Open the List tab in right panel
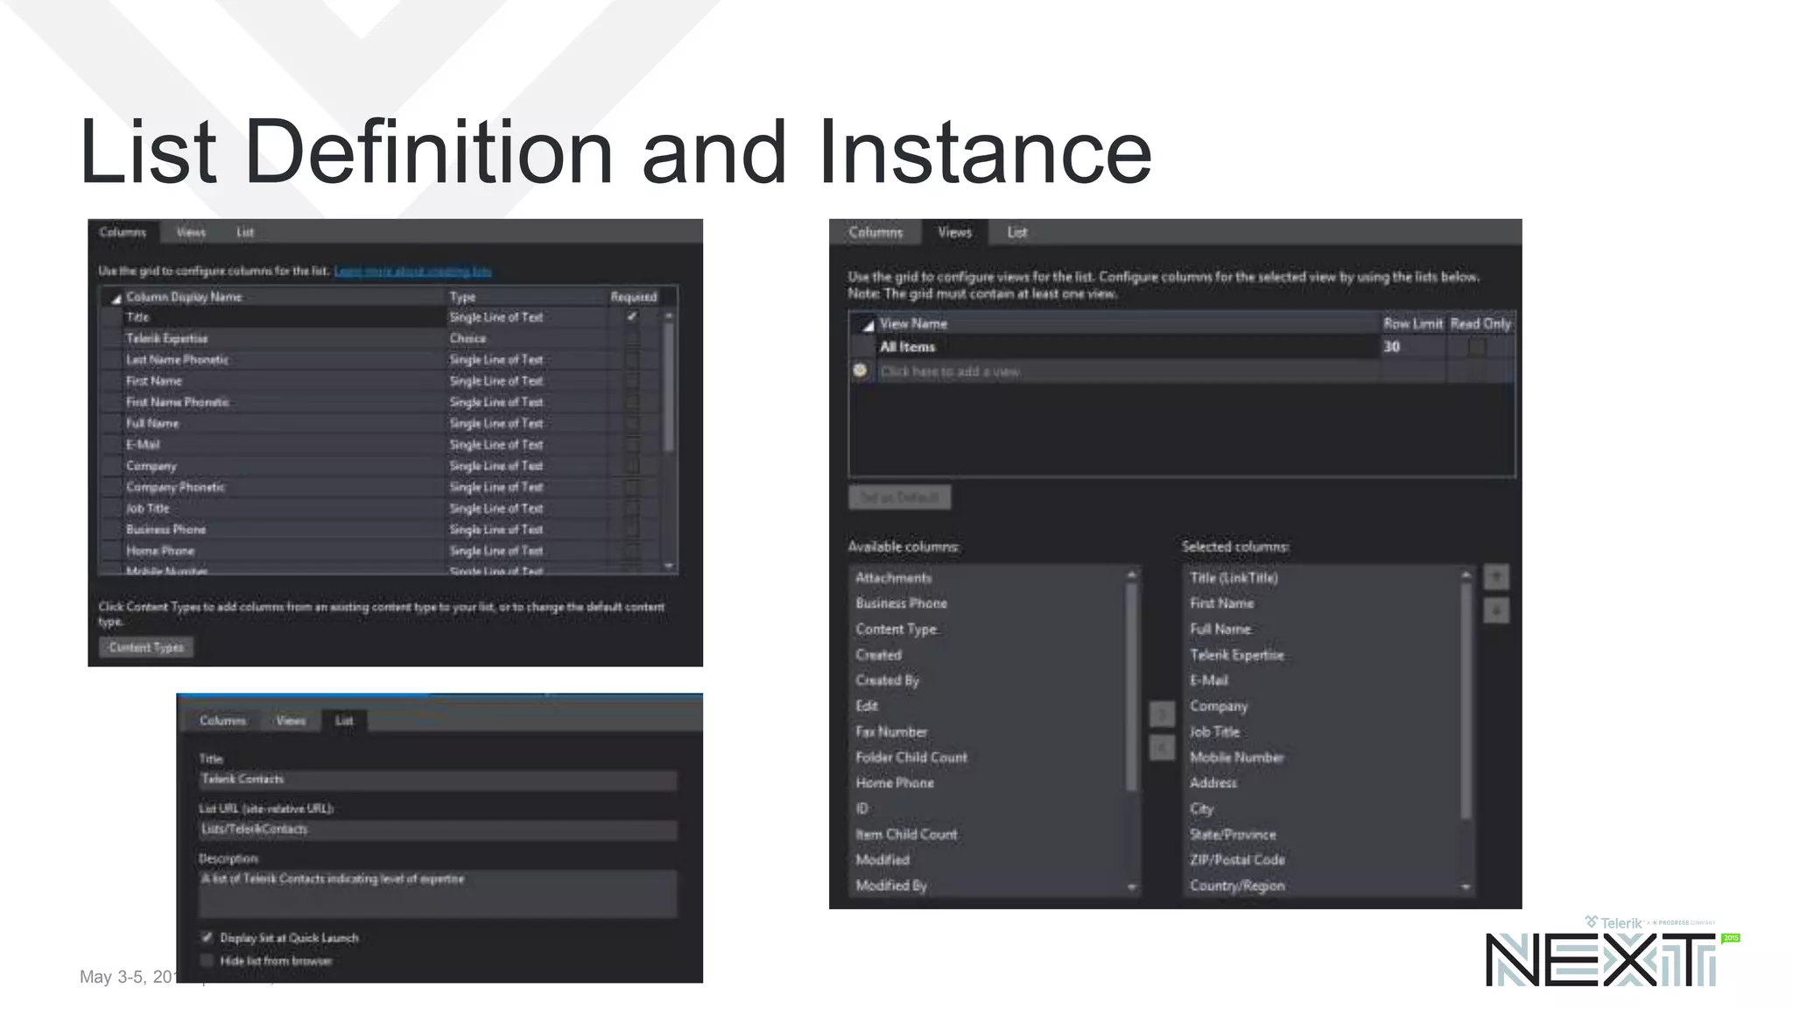This screenshot has width=1793, height=1009. point(1016,232)
